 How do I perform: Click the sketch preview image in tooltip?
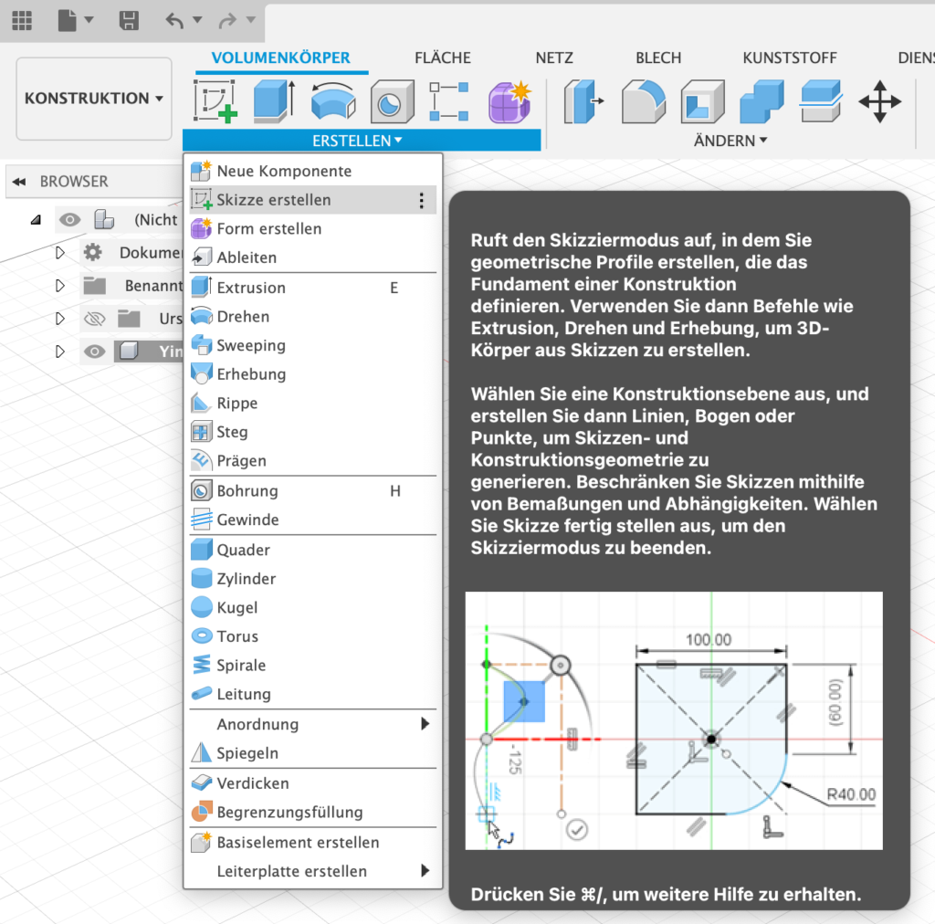[x=674, y=720]
